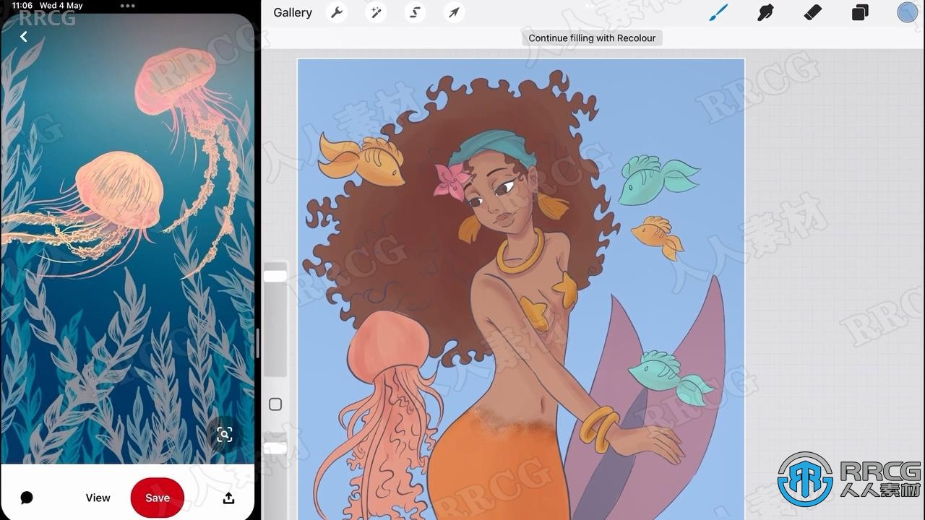This screenshot has height=520, width=925.
Task: Adjust the brush size slider handle
Action: coord(275,276)
